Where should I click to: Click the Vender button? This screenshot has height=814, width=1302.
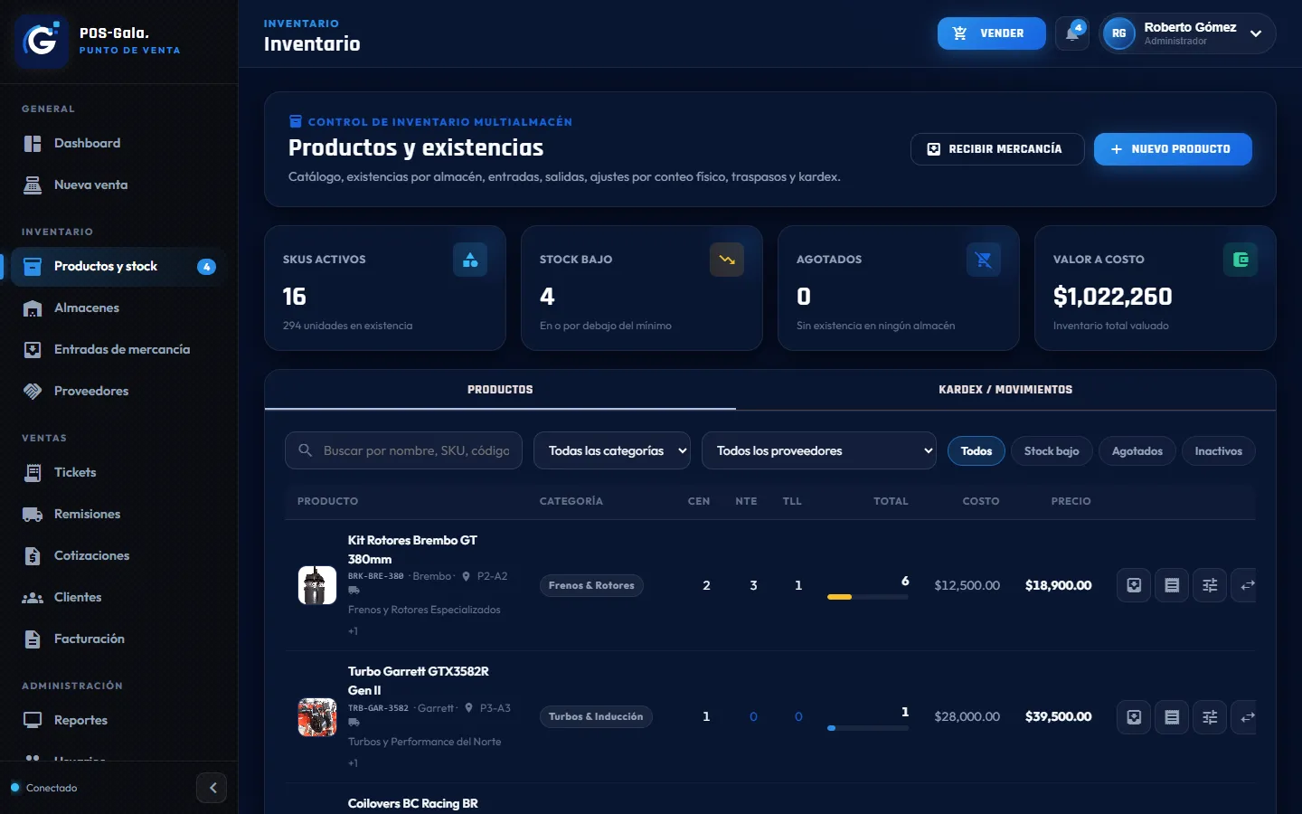point(992,33)
